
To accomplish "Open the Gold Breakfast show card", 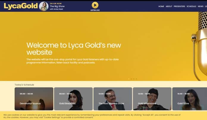I will 73,99.
